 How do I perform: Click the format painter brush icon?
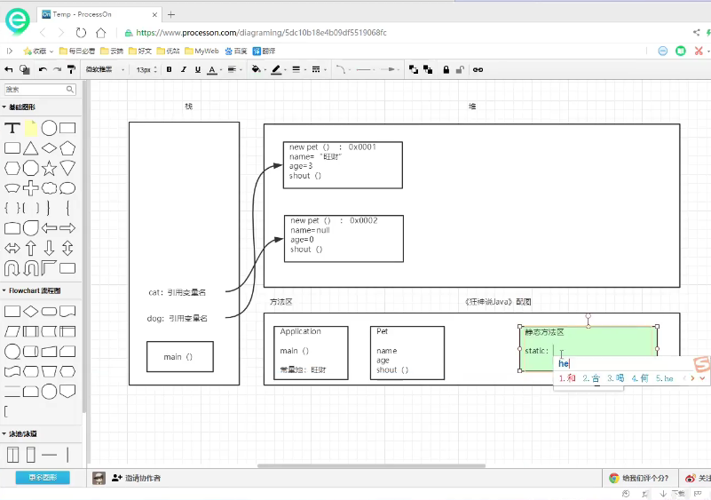pos(72,69)
